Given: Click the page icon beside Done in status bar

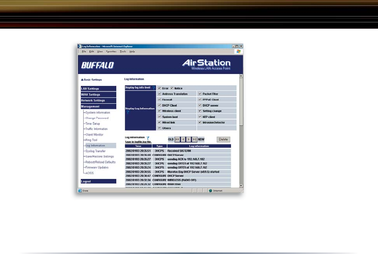Looking at the screenshot, I should click(80, 191).
